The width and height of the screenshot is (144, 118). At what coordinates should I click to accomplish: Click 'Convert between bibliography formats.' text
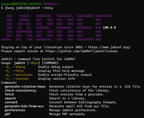point(83,102)
